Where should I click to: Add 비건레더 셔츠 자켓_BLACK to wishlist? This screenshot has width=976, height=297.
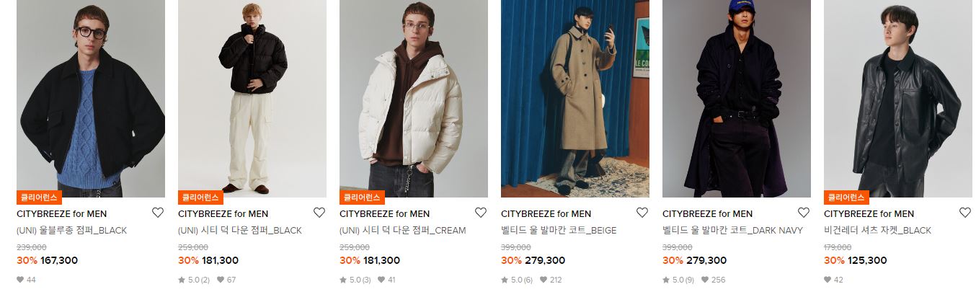click(x=965, y=213)
